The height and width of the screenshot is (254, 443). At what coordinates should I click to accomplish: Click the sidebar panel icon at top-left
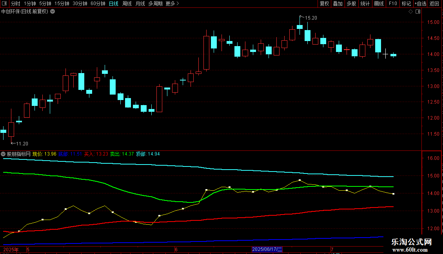click(x=5, y=4)
